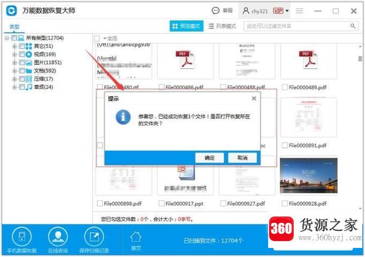Open the hamburger menu icon
This screenshot has width=365, height=257.
point(299,11)
